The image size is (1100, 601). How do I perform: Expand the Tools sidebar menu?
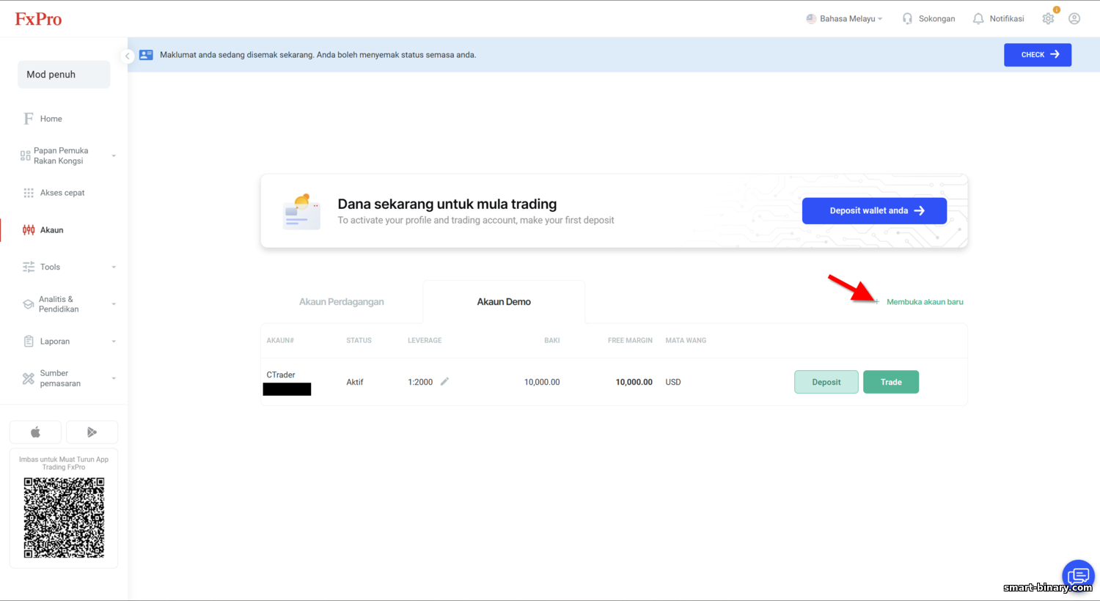[x=67, y=267]
